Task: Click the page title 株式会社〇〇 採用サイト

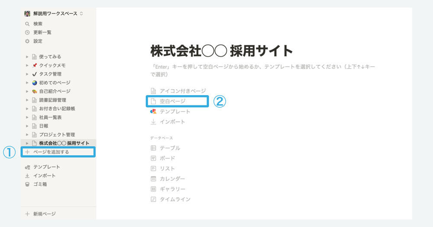Action: point(221,51)
